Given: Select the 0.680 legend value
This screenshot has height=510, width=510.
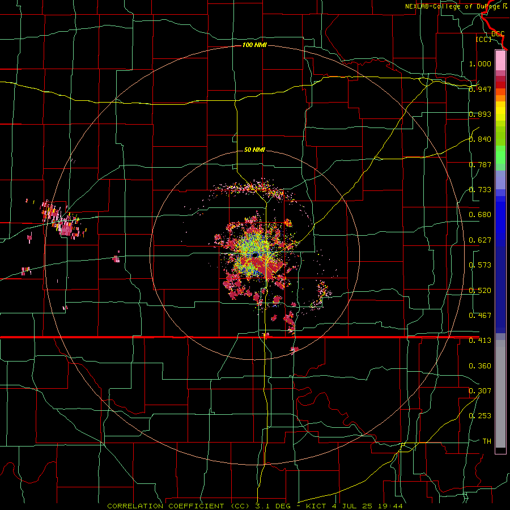Looking at the screenshot, I should (480, 215).
